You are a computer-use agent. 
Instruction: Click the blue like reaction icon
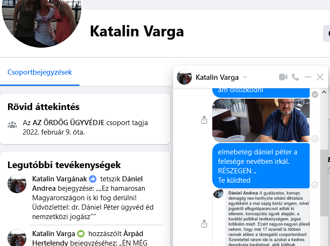(93, 179)
